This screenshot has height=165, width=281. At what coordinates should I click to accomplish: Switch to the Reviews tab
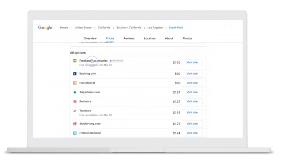[129, 38]
